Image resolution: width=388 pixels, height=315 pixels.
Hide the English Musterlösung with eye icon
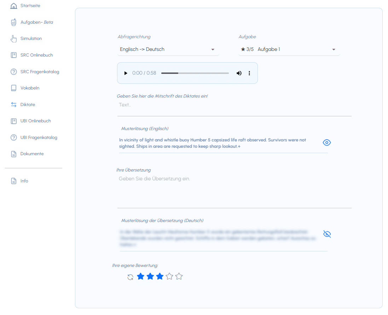pyautogui.click(x=327, y=142)
